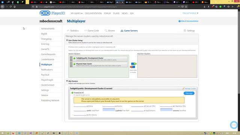Click the Steam tray icon

tap(205, 133)
